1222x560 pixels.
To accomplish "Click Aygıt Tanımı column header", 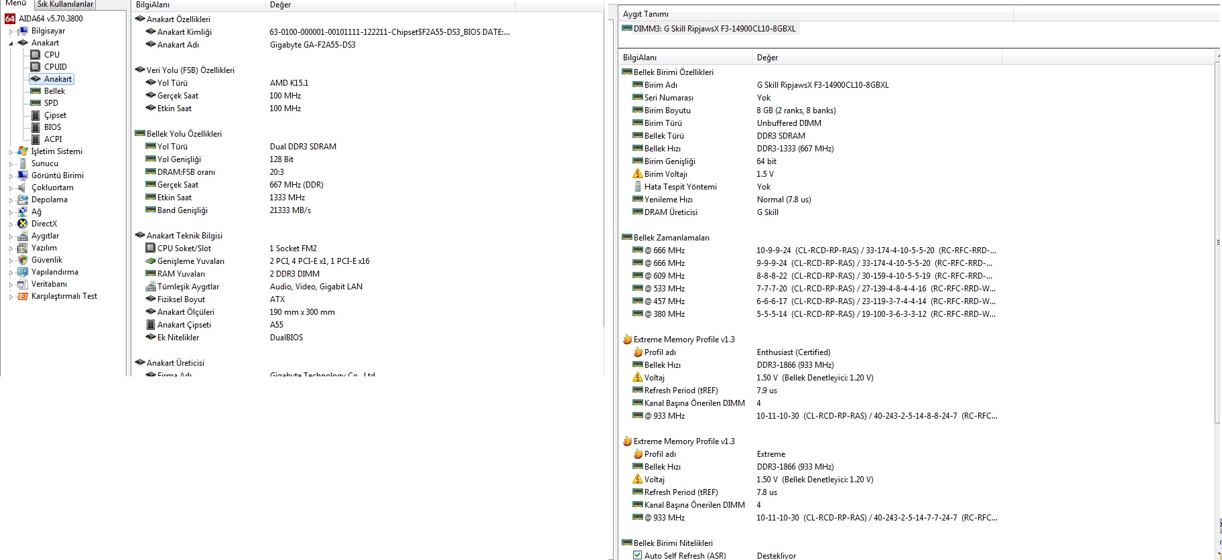I will (x=816, y=14).
